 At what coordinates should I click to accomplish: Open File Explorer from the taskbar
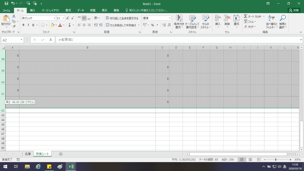point(27,166)
